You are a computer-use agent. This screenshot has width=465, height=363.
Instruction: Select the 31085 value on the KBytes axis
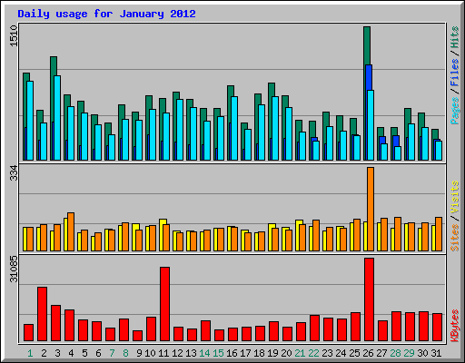click(14, 269)
